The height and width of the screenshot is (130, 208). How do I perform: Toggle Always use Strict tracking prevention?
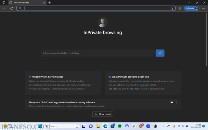point(174,102)
